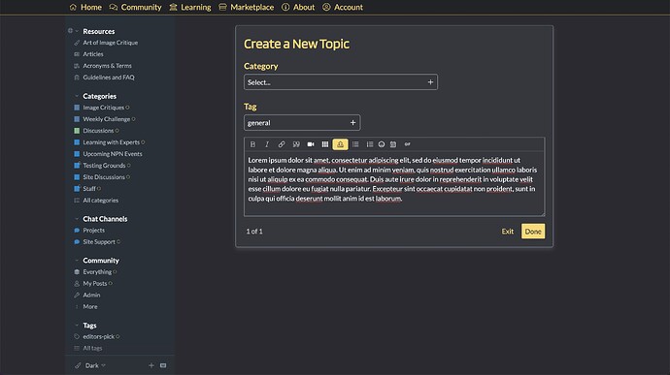Open the Category select dropdown
This screenshot has height=375, width=670.
click(x=341, y=82)
